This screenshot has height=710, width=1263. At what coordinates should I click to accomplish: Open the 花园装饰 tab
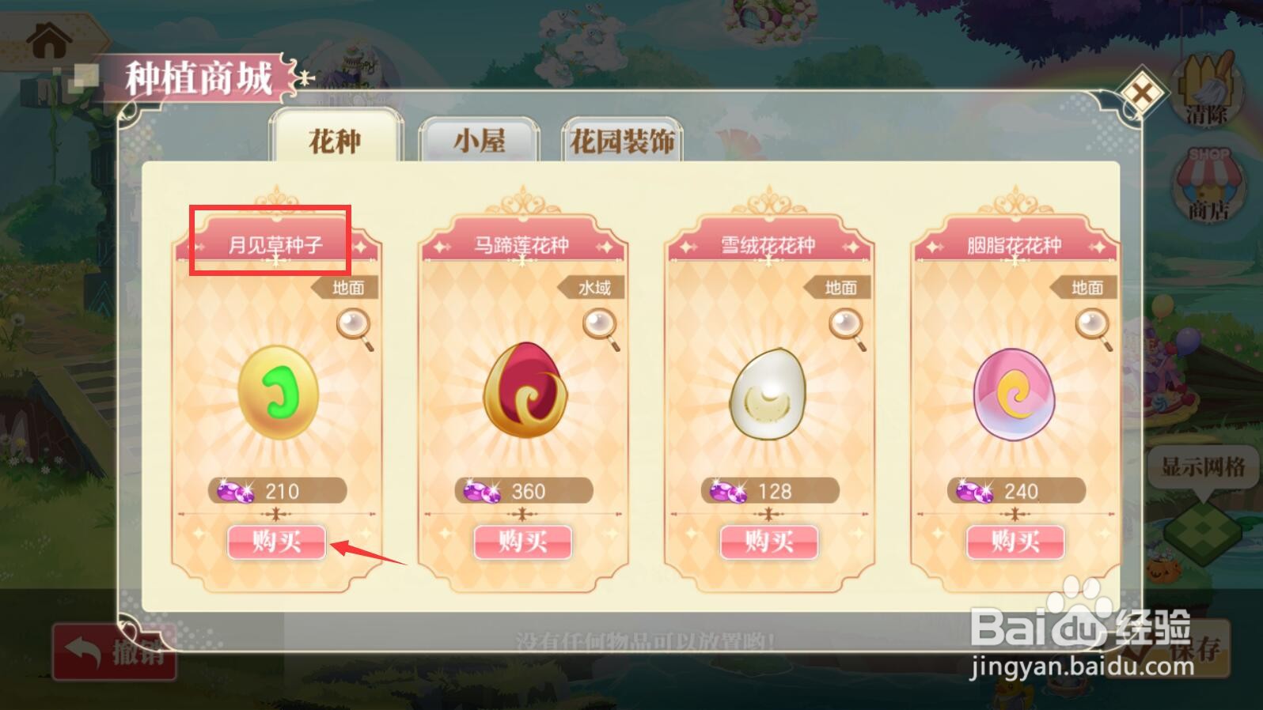click(622, 140)
